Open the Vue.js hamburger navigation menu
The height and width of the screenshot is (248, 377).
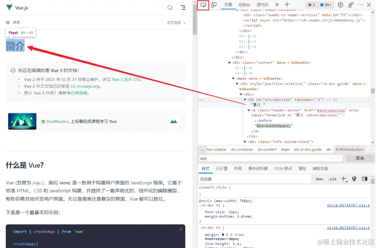[183, 8]
